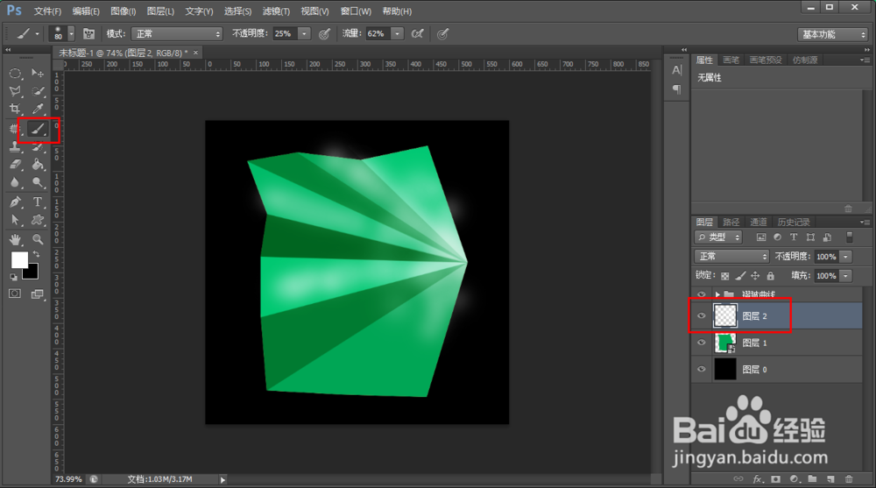Toggle visibility of 图层 1
The width and height of the screenshot is (876, 488).
[x=701, y=343]
